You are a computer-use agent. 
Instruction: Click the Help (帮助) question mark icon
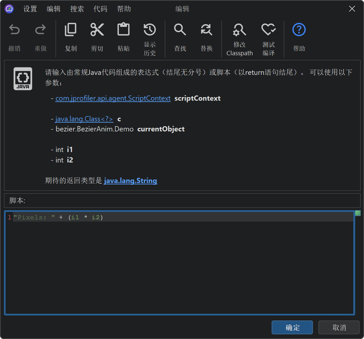tap(299, 30)
